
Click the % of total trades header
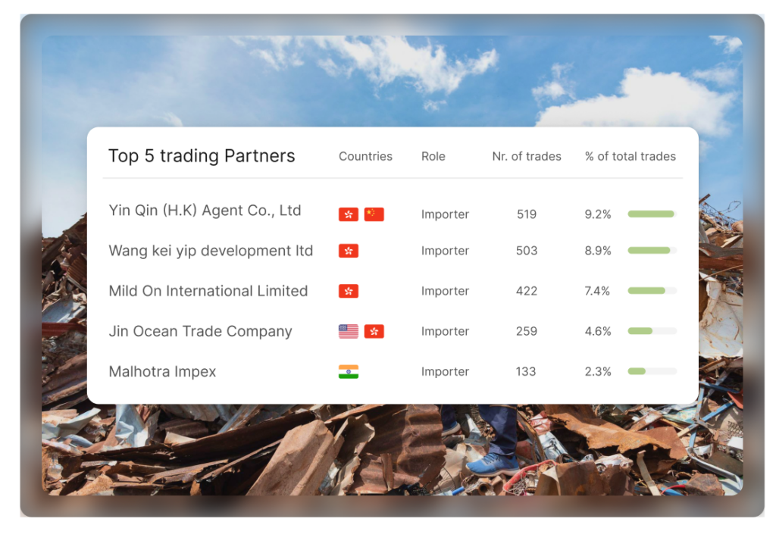(630, 157)
